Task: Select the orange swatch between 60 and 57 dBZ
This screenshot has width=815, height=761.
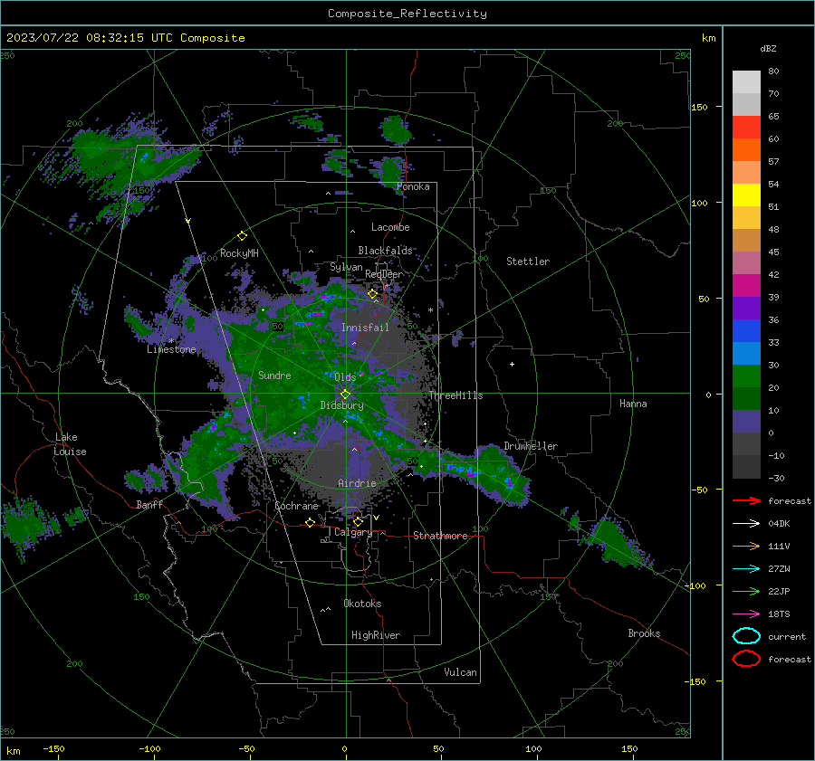Action: [746, 150]
